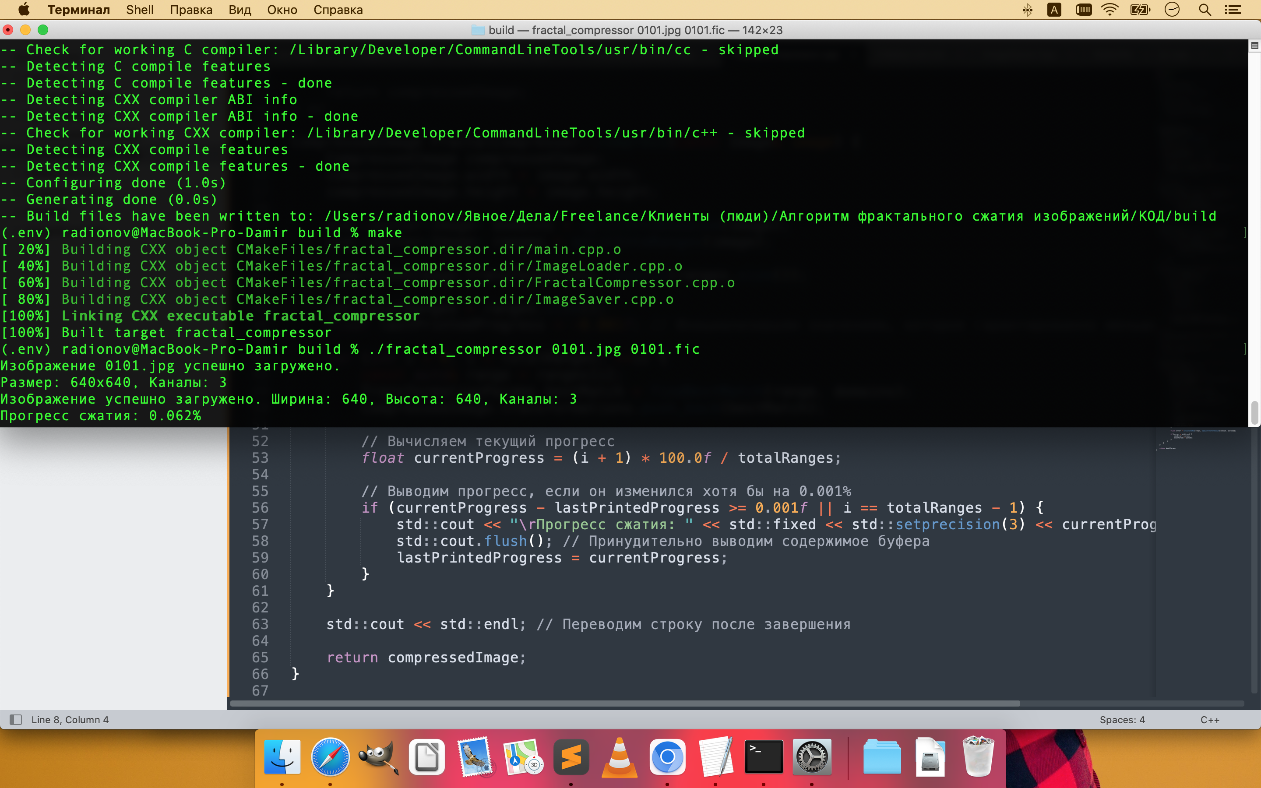Open TextEdit from the Dock

[715, 757]
